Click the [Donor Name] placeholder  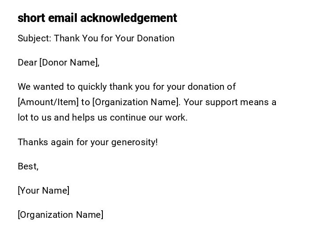tap(69, 62)
